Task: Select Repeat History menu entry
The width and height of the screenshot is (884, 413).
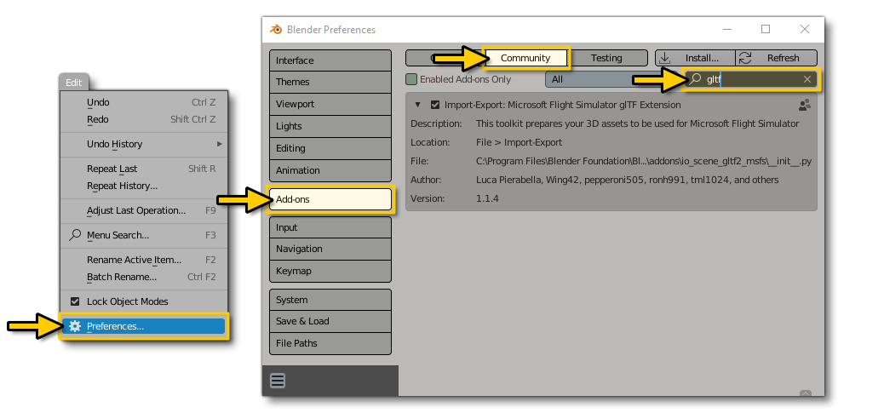Action: pos(144,186)
